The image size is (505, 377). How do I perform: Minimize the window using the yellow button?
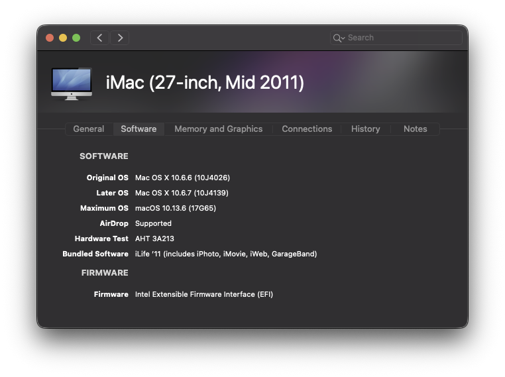coord(63,38)
